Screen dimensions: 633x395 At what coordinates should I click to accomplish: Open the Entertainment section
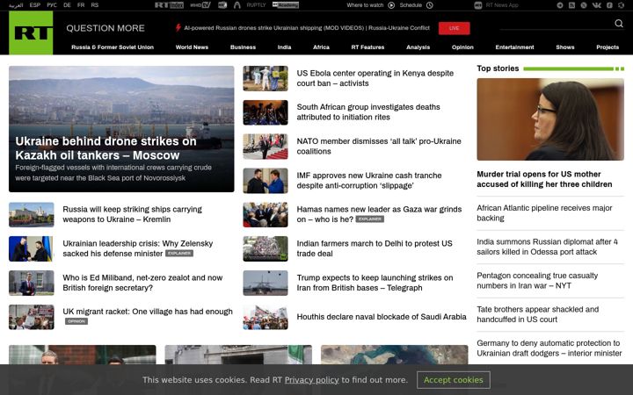pyautogui.click(x=514, y=47)
